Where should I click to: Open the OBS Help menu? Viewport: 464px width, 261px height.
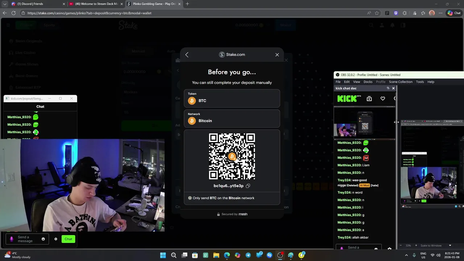click(431, 82)
